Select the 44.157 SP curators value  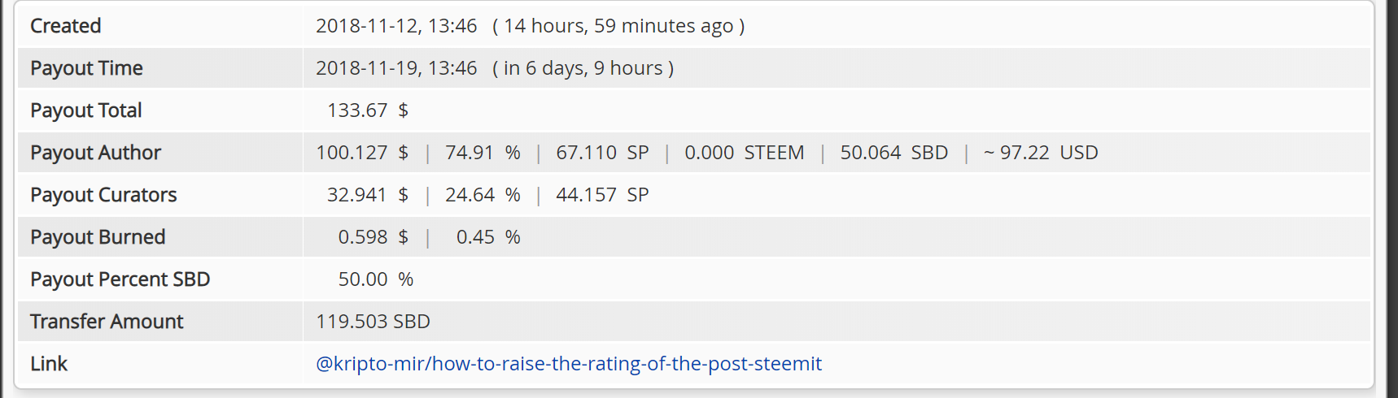602,195
